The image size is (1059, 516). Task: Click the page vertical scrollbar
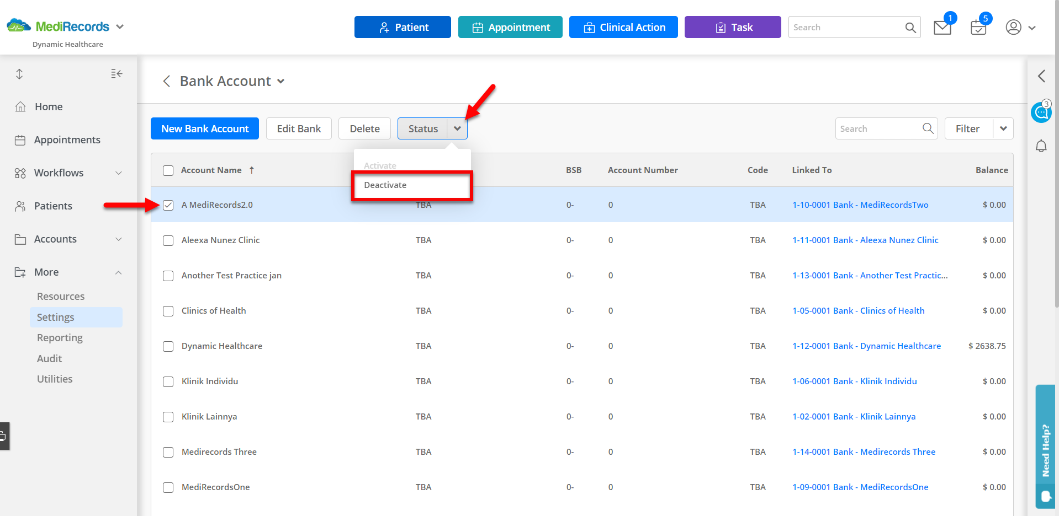1057,154
